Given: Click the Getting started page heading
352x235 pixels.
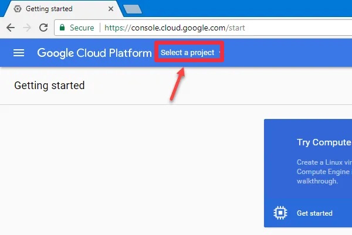Looking at the screenshot, I should point(49,86).
